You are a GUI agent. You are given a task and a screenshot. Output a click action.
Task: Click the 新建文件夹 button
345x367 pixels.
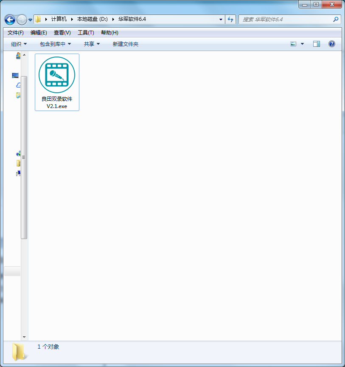(x=125, y=44)
